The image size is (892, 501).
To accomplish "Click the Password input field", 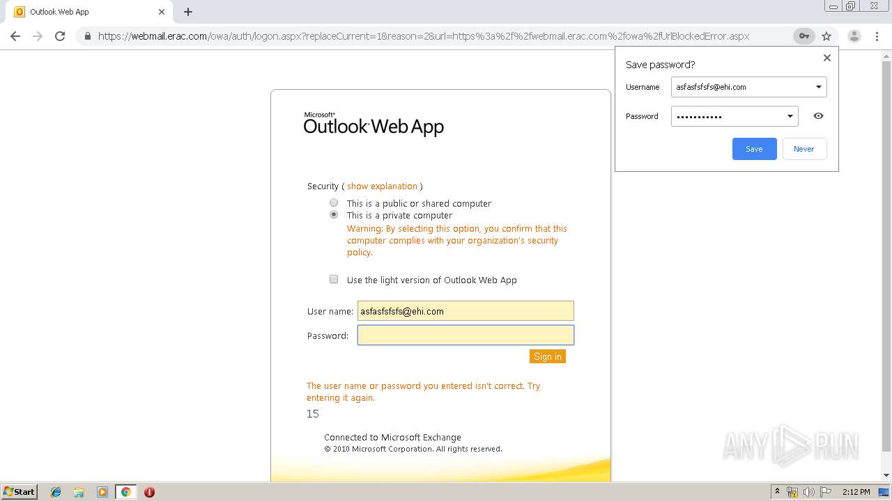I will pyautogui.click(x=466, y=335).
